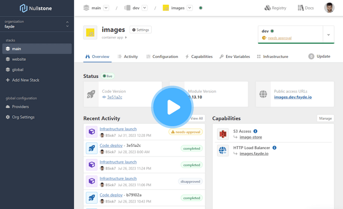This screenshot has height=209, width=343.
Task: Click rocket icon of b79102a deploy
Action: [x=92, y=198]
